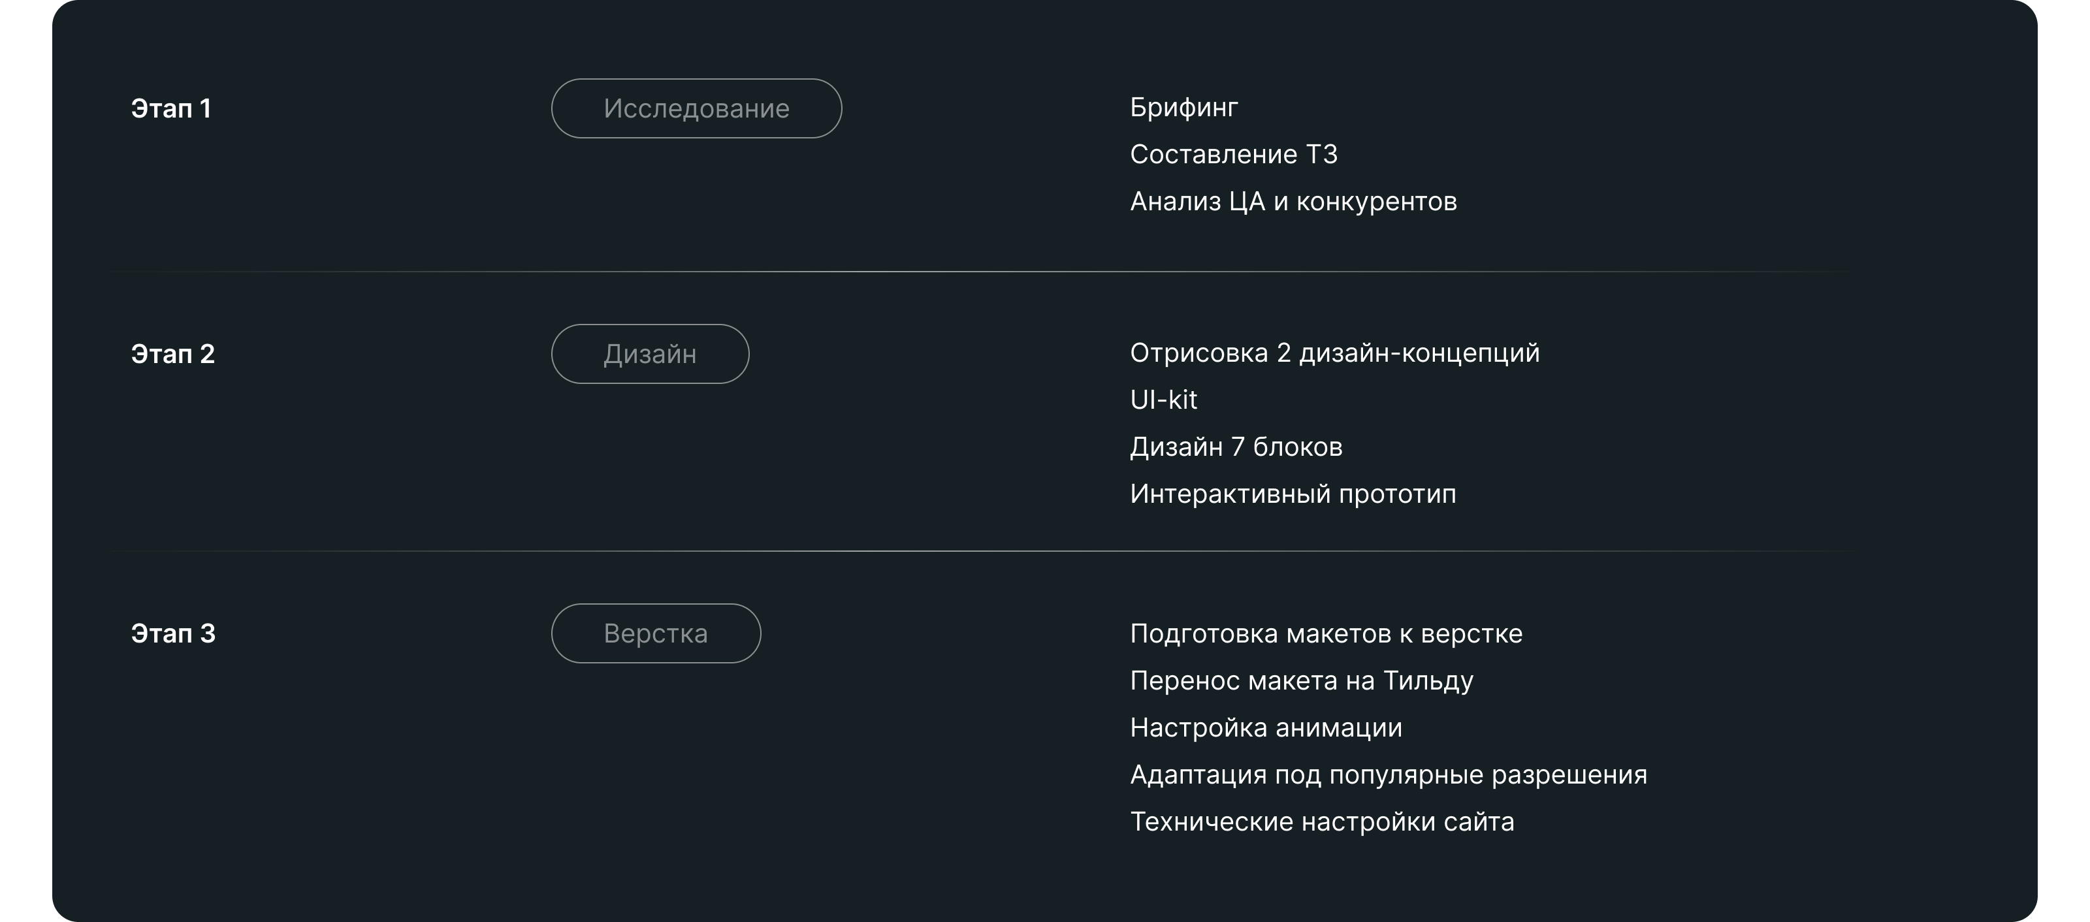Click the "Этап 3" stage heading
Viewport: 2090px width, 922px height.
coord(173,633)
